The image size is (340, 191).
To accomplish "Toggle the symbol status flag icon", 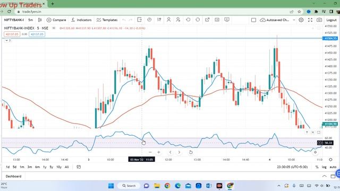I will pyautogui.click(x=54, y=28).
